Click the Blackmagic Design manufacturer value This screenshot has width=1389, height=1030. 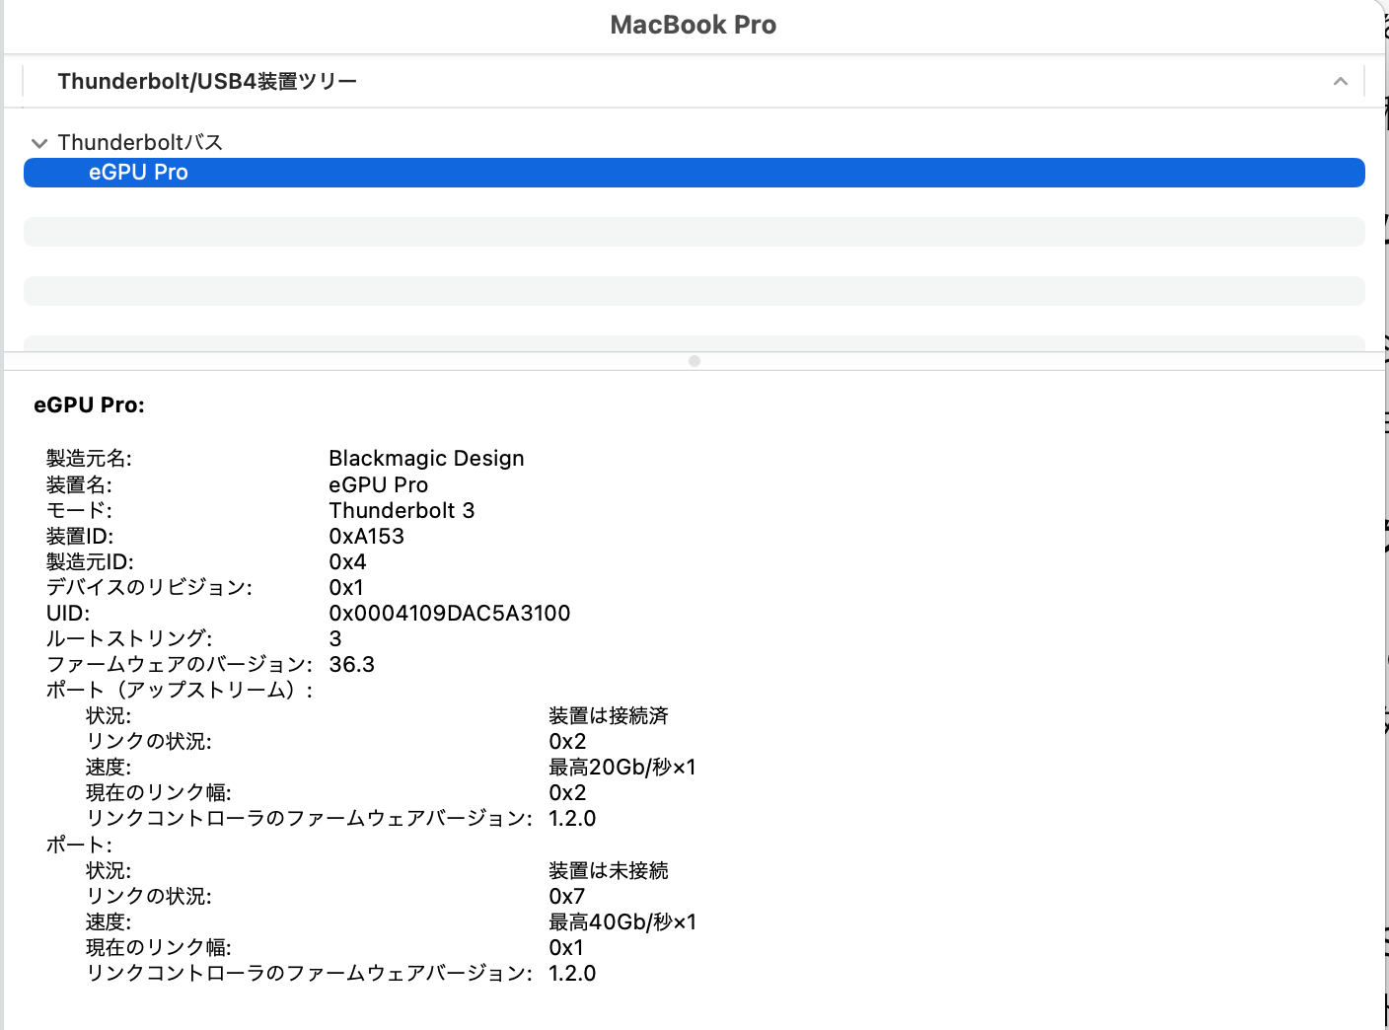point(426,459)
